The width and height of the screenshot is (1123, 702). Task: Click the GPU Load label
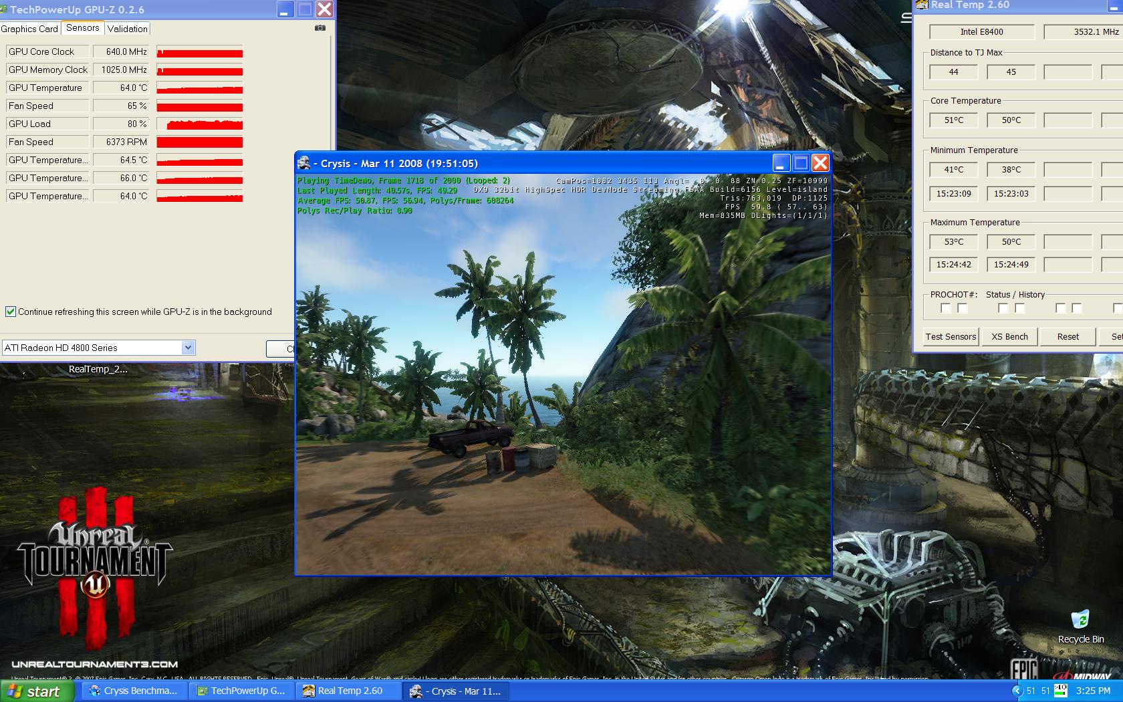pos(47,124)
